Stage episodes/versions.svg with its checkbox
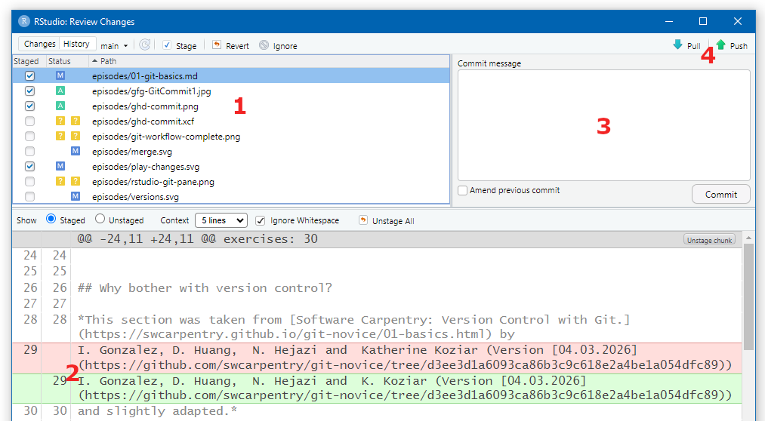 (x=29, y=197)
